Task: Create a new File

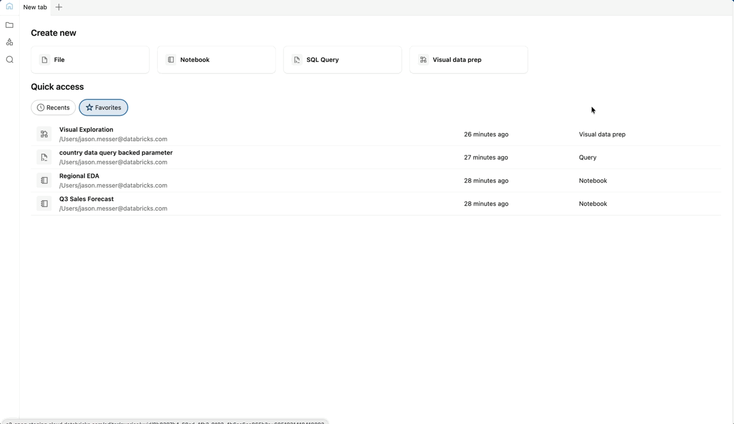Action: point(90,60)
